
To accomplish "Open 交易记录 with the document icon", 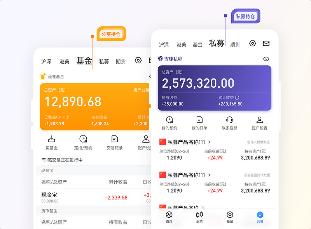I will click(x=114, y=138).
